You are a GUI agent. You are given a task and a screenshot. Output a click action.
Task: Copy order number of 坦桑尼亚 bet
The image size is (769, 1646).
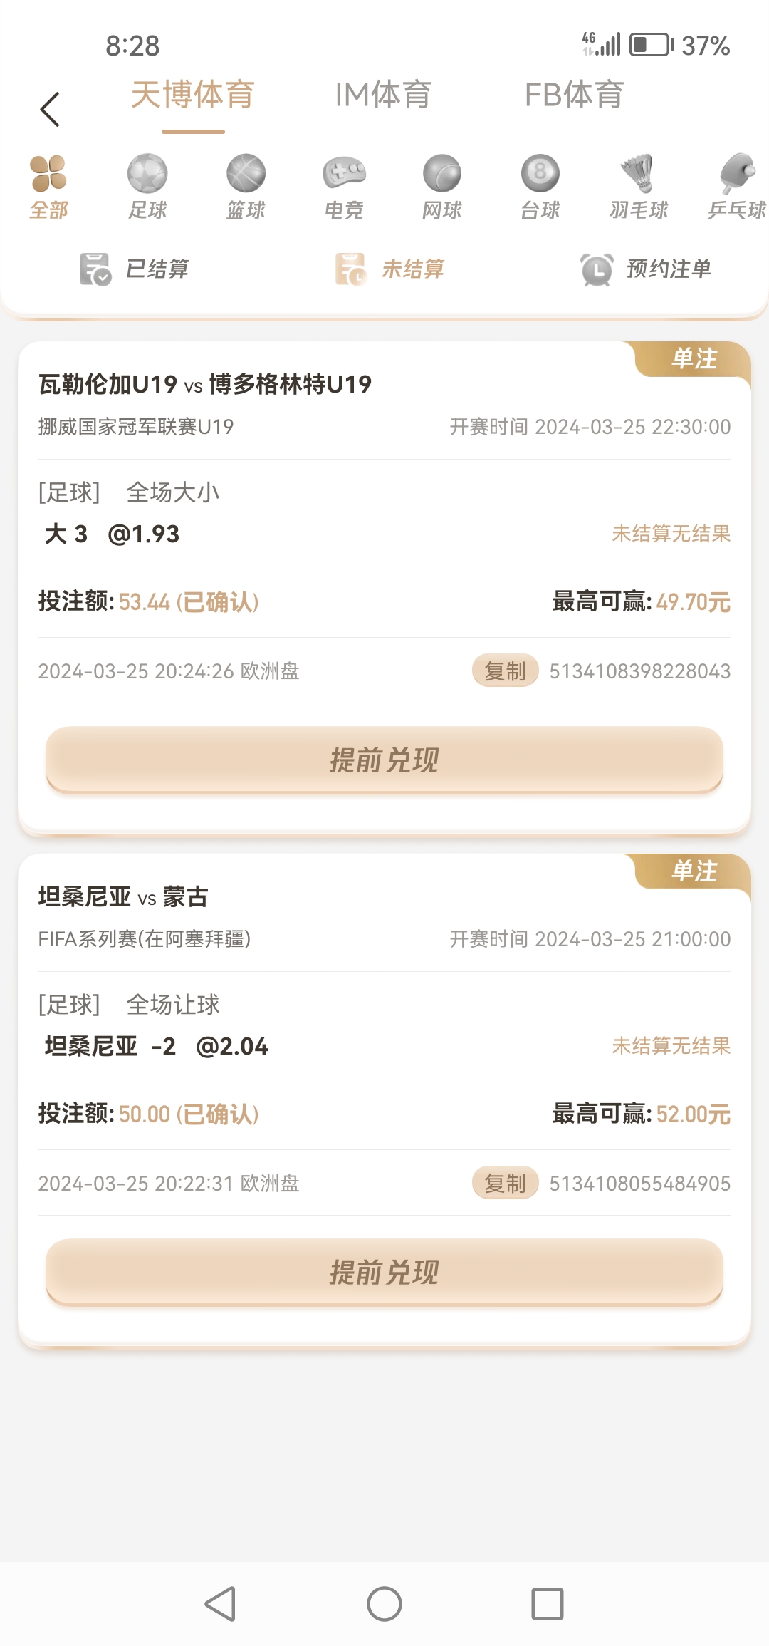click(505, 1184)
